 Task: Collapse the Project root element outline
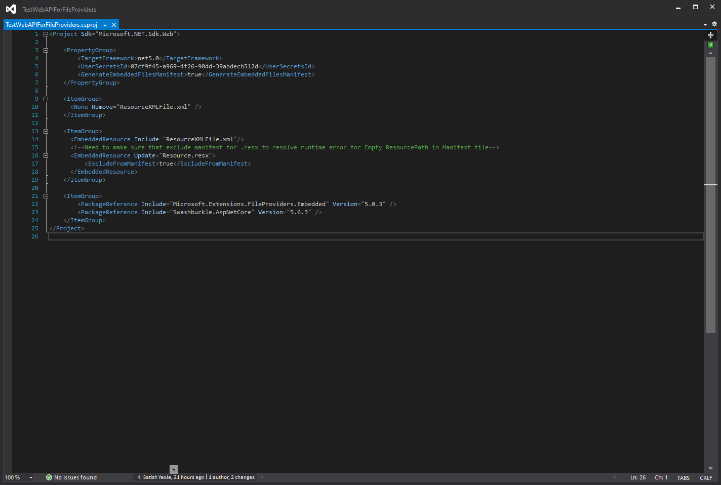(x=45, y=34)
